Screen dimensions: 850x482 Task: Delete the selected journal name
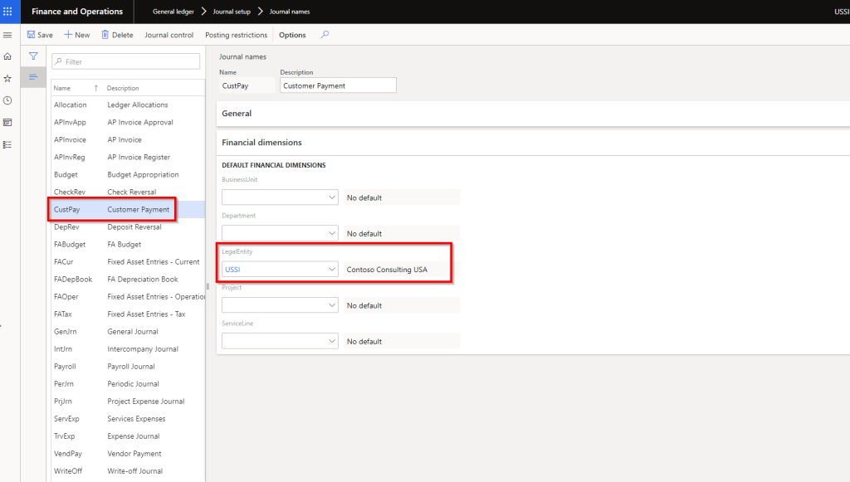pyautogui.click(x=117, y=35)
